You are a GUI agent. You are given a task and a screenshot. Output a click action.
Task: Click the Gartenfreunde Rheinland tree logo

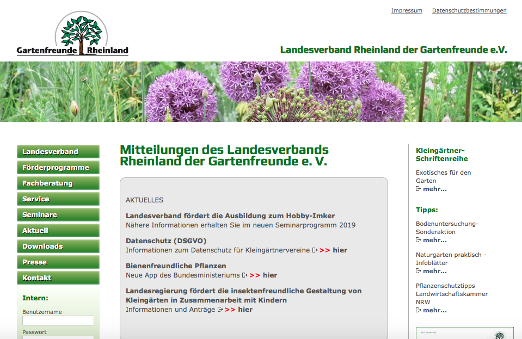coord(72,34)
